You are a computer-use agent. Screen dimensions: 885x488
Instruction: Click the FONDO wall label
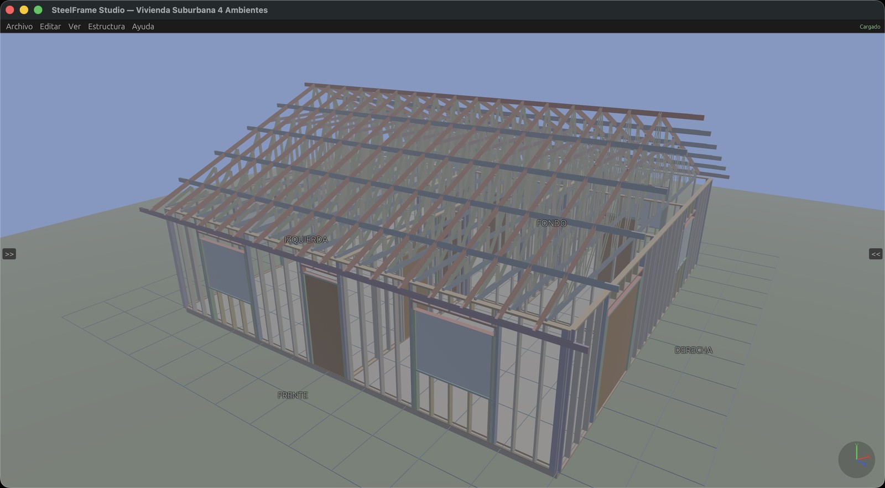[x=551, y=223]
